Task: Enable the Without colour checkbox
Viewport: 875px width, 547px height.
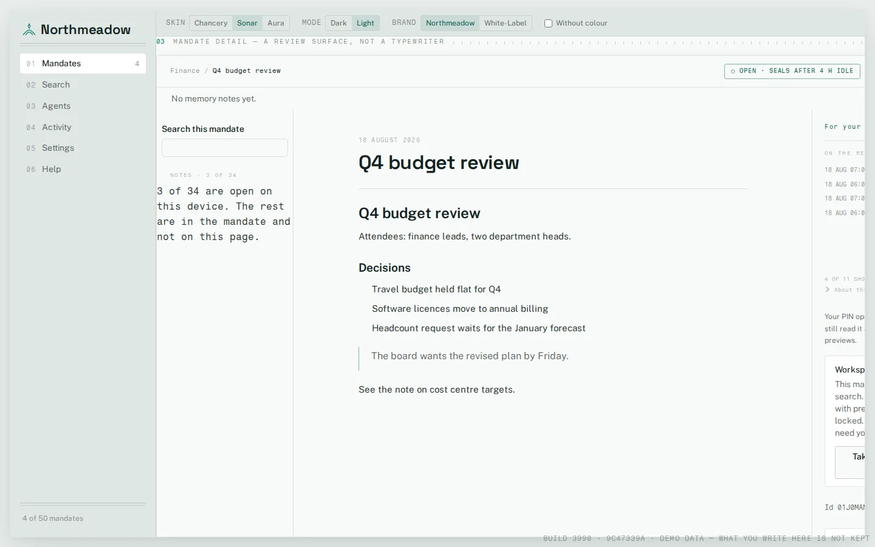Action: [548, 23]
